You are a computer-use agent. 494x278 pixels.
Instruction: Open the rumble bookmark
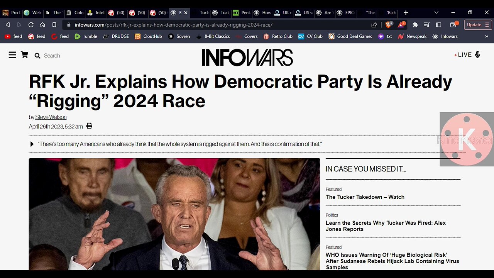pos(86,36)
